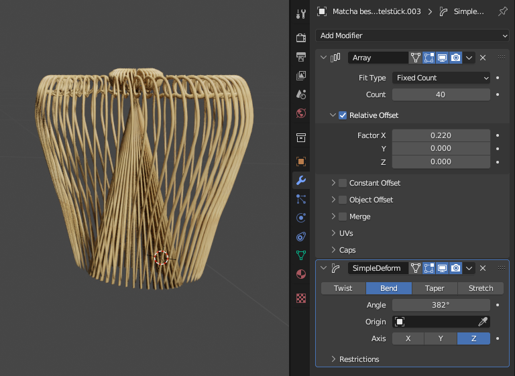This screenshot has height=376, width=515.
Task: Disable the Relative Offset checkbox
Action: click(343, 115)
